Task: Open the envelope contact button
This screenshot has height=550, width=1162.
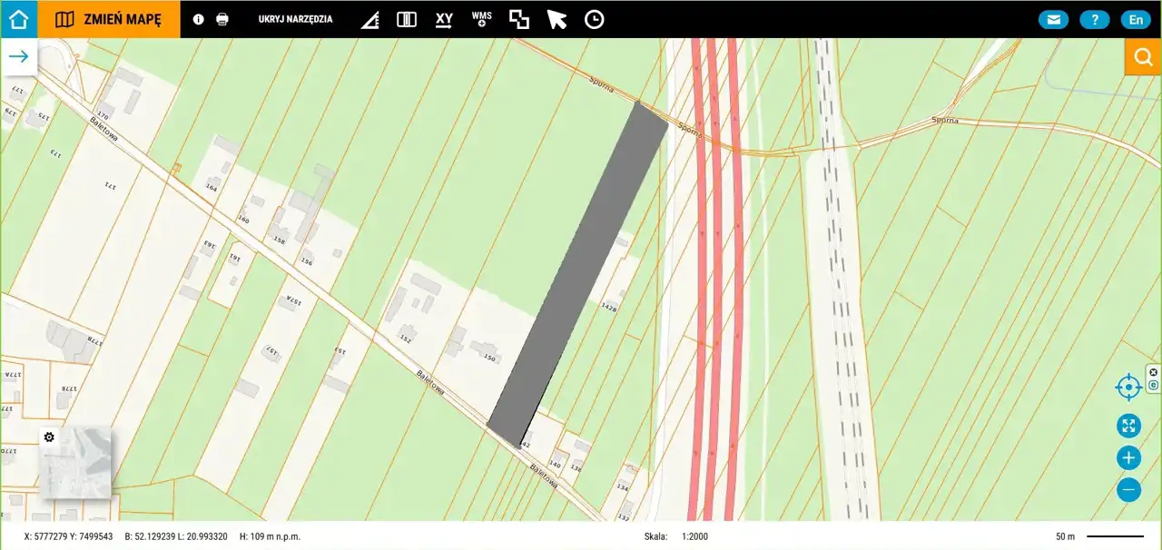Action: click(x=1053, y=19)
